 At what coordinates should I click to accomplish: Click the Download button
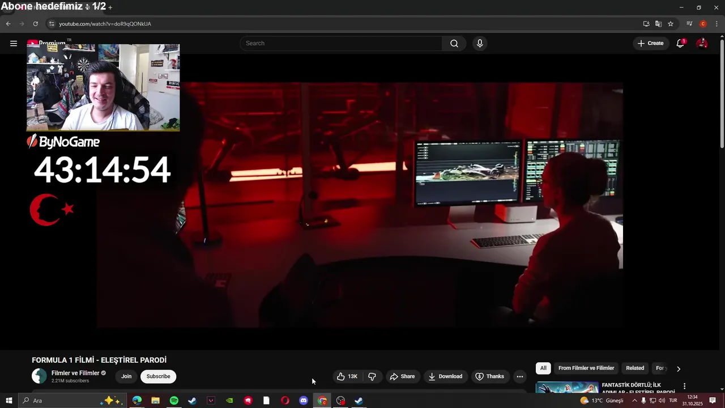tap(445, 376)
